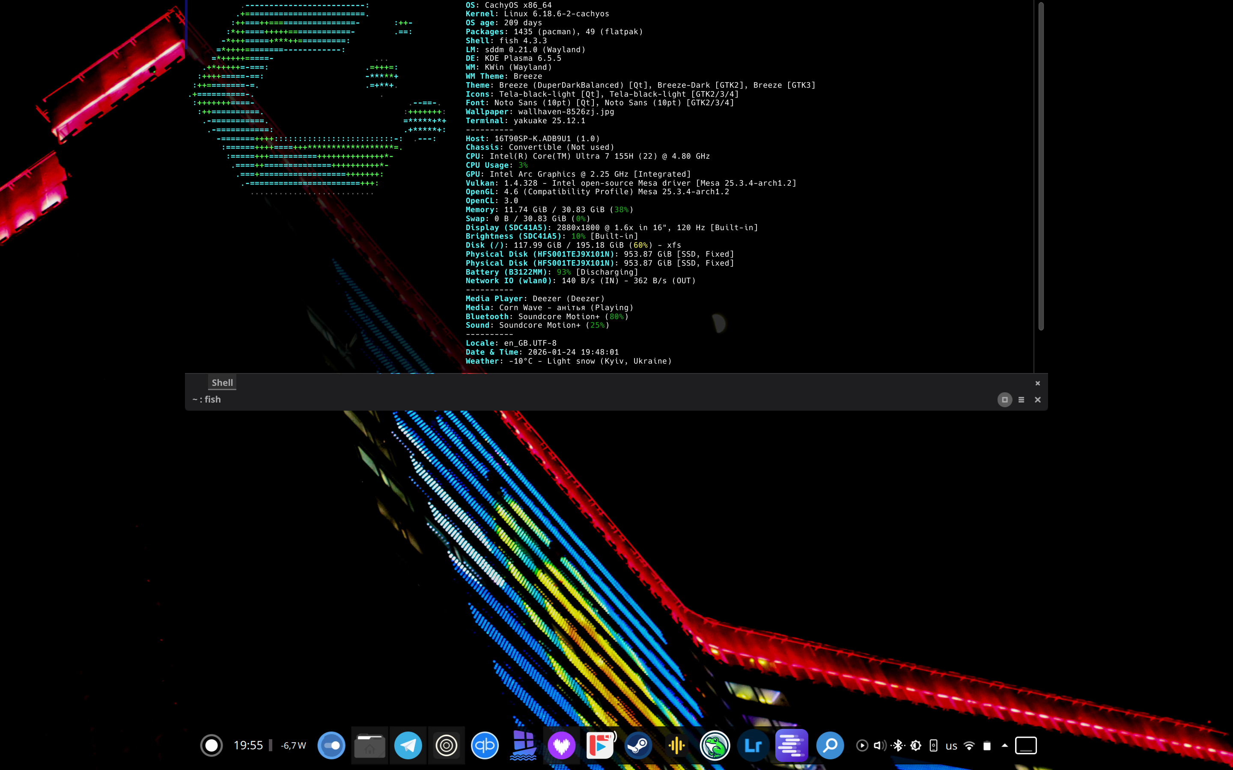Image resolution: width=1233 pixels, height=770 pixels.
Task: Click the magnifier search icon in the dock
Action: pyautogui.click(x=830, y=746)
